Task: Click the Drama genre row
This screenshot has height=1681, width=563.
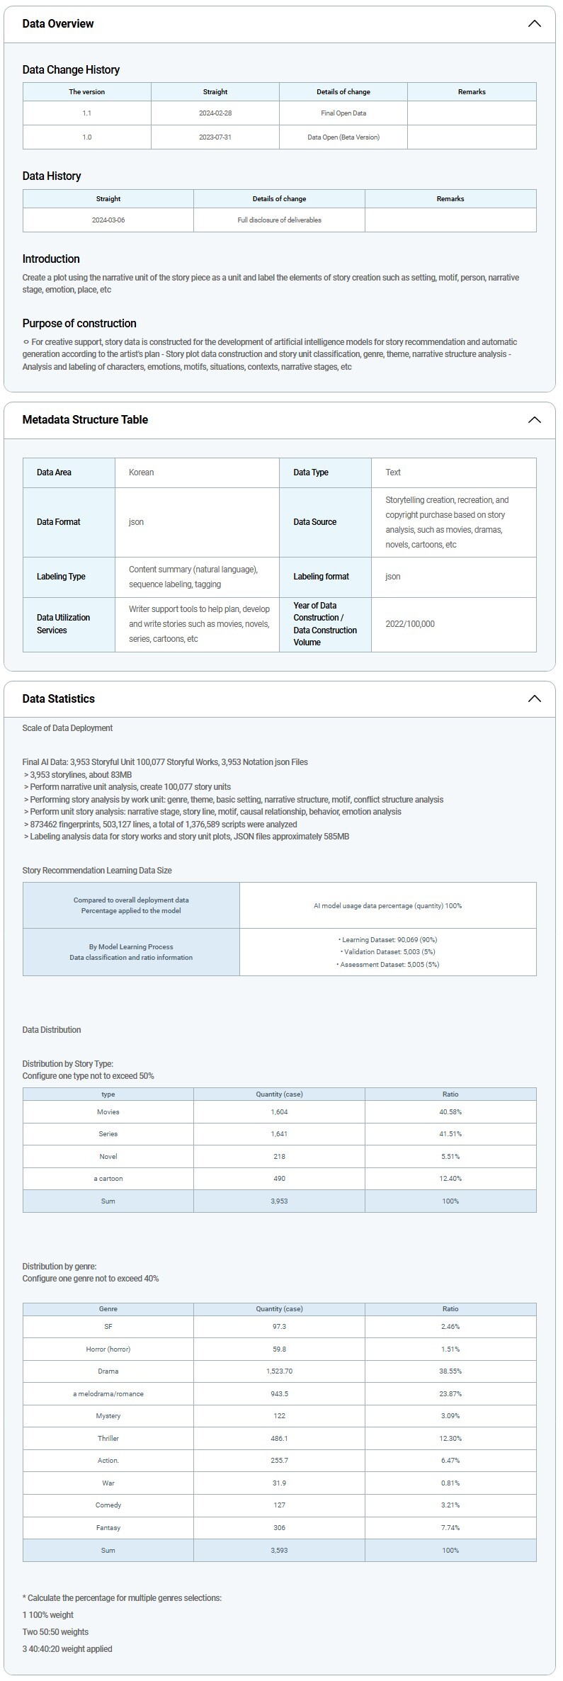Action: pyautogui.click(x=108, y=1371)
